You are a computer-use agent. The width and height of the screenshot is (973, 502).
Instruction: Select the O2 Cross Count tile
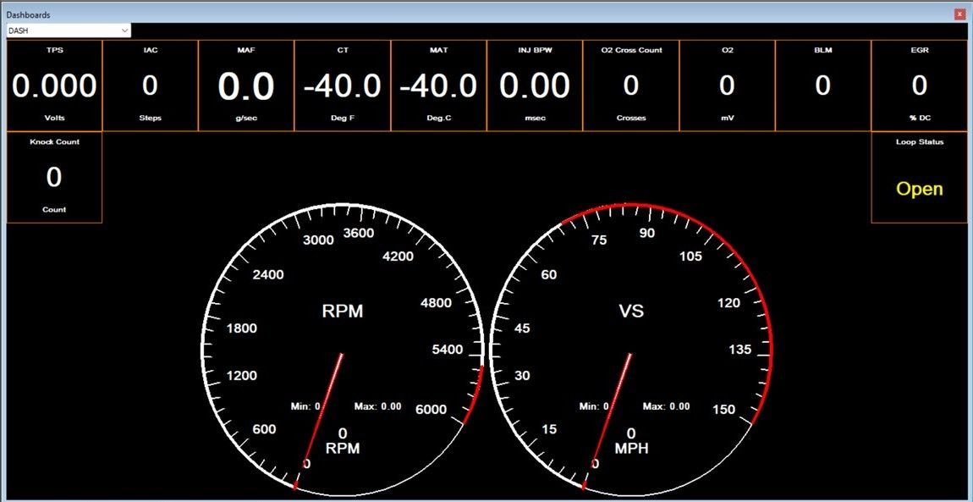pyautogui.click(x=630, y=86)
